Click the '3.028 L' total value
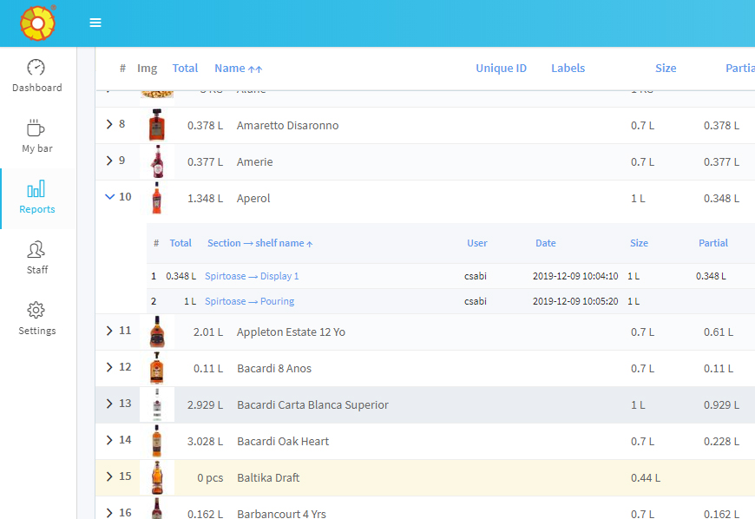The height and width of the screenshot is (519, 755). click(x=205, y=442)
